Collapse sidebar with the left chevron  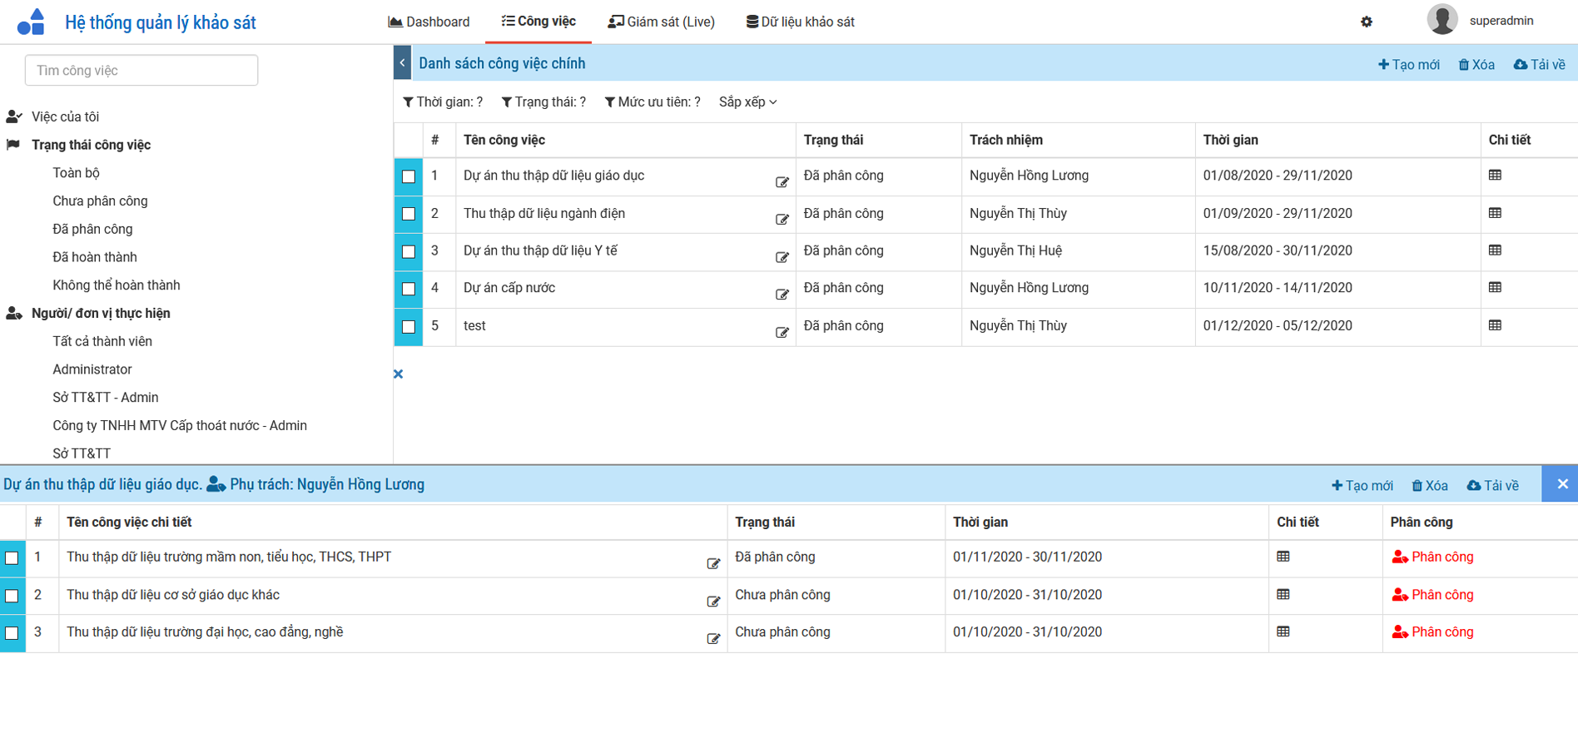(402, 63)
